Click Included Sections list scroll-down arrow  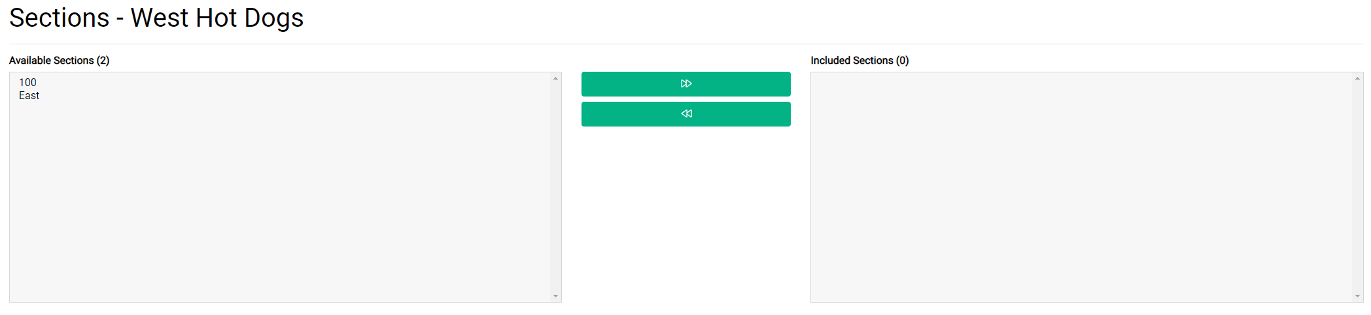tap(1357, 296)
